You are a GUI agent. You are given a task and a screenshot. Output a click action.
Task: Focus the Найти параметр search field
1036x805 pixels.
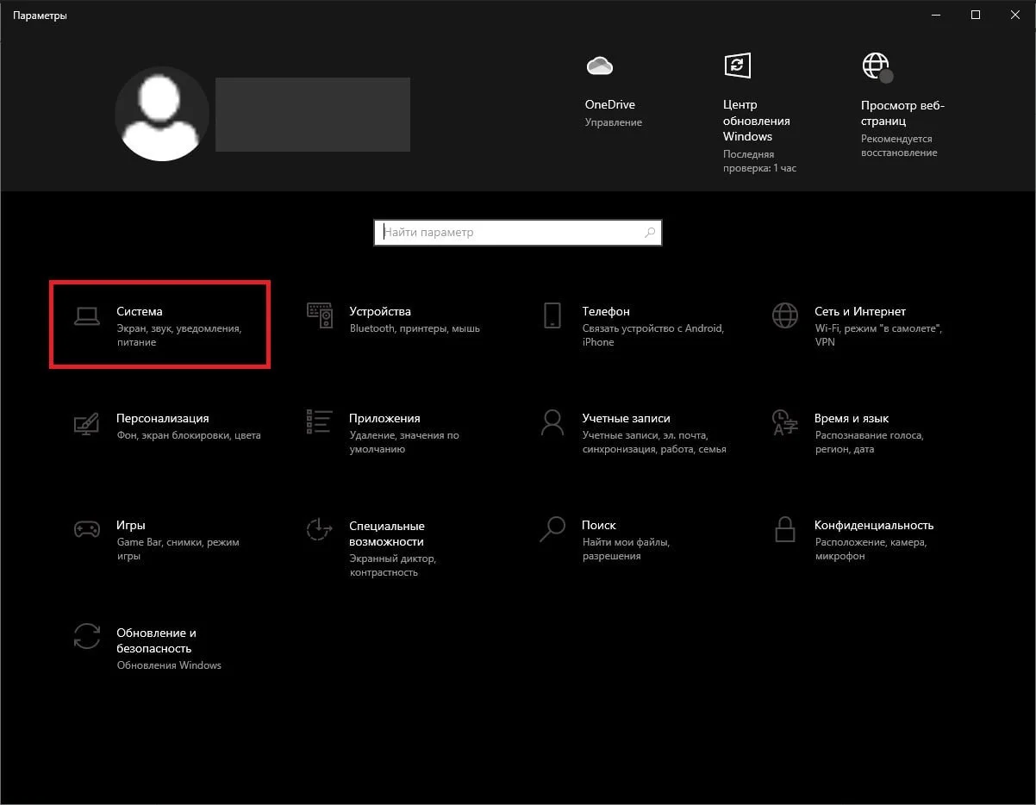pos(517,232)
